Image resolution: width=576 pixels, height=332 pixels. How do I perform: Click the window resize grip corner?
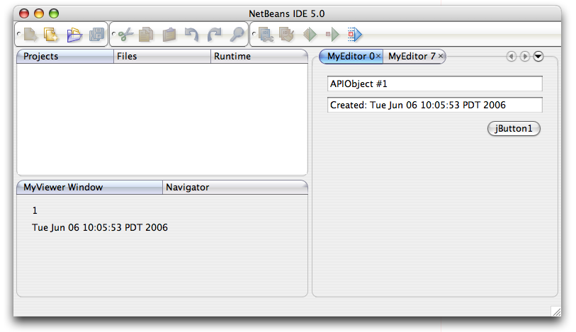(x=555, y=311)
